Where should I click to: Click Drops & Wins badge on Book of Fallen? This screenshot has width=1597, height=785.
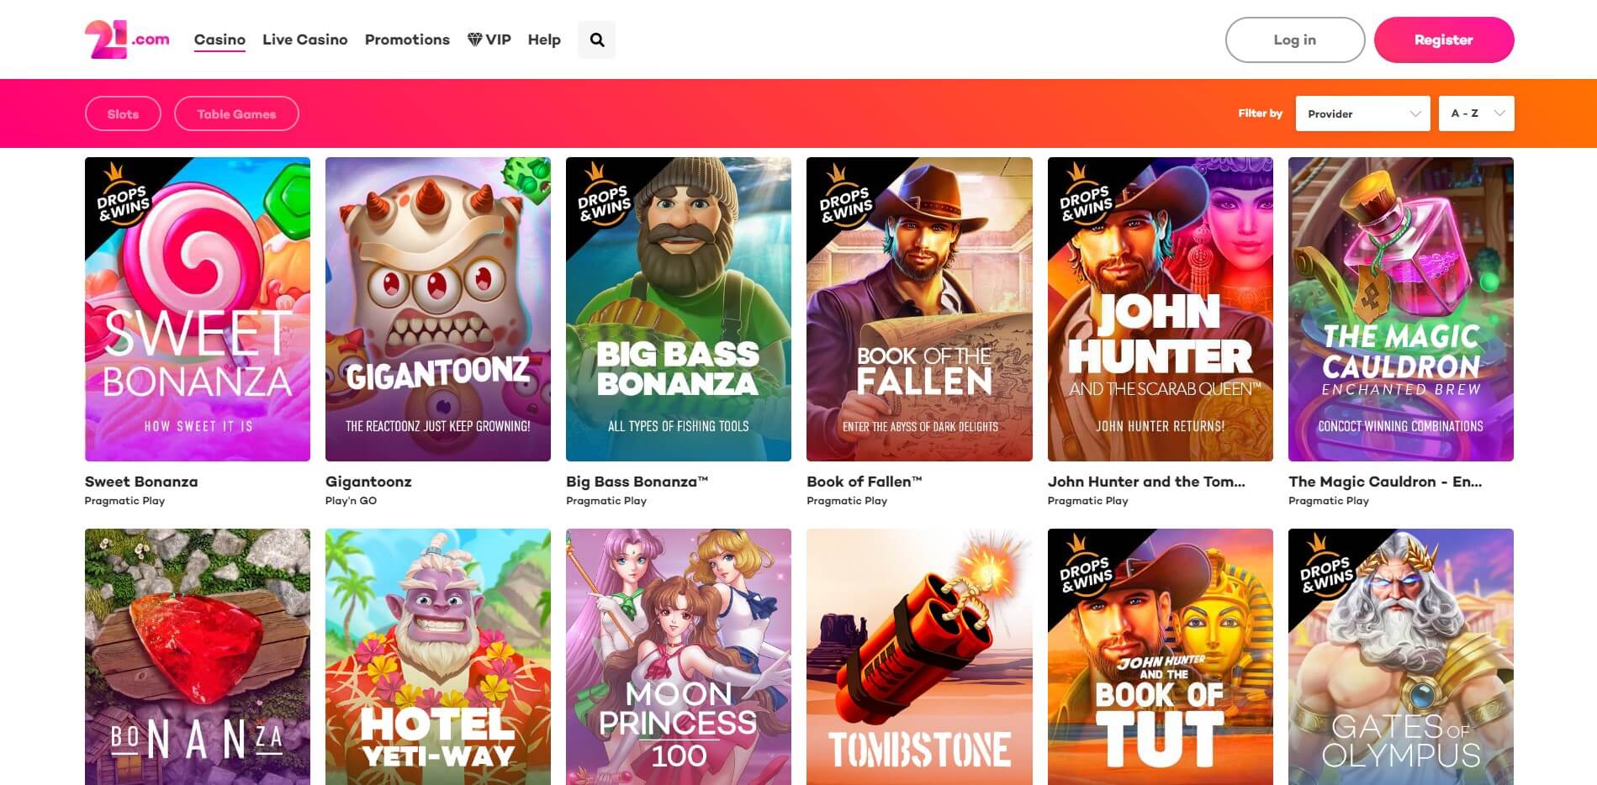coord(843,200)
